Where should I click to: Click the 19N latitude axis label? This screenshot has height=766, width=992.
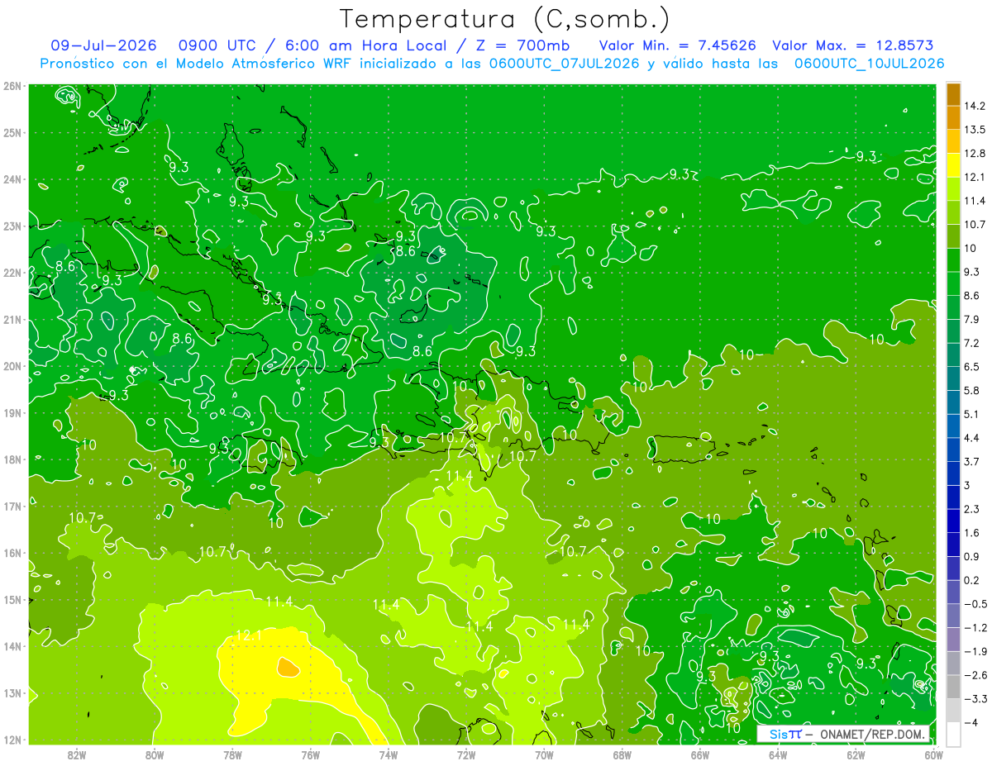[x=12, y=412]
